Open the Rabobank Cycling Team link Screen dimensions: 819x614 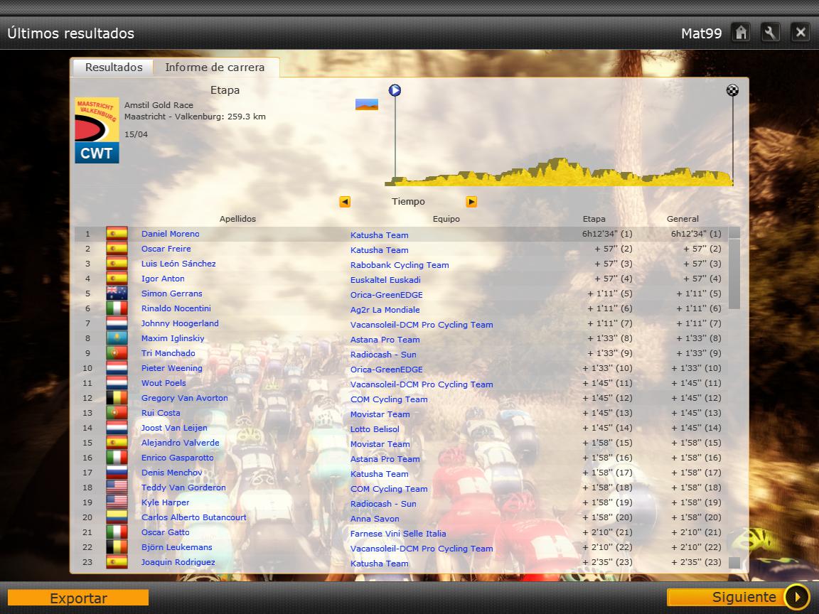point(399,265)
